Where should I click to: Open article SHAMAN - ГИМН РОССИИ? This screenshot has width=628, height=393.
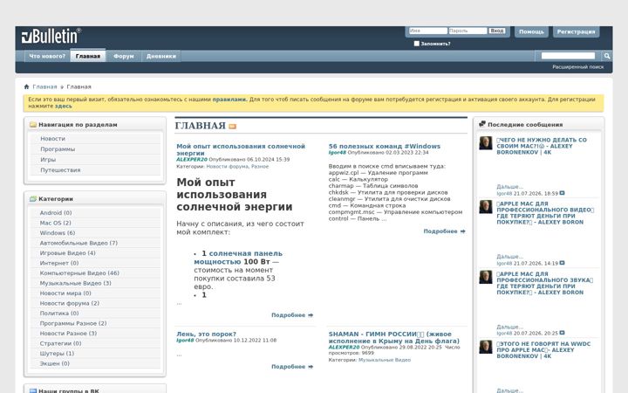(393, 337)
